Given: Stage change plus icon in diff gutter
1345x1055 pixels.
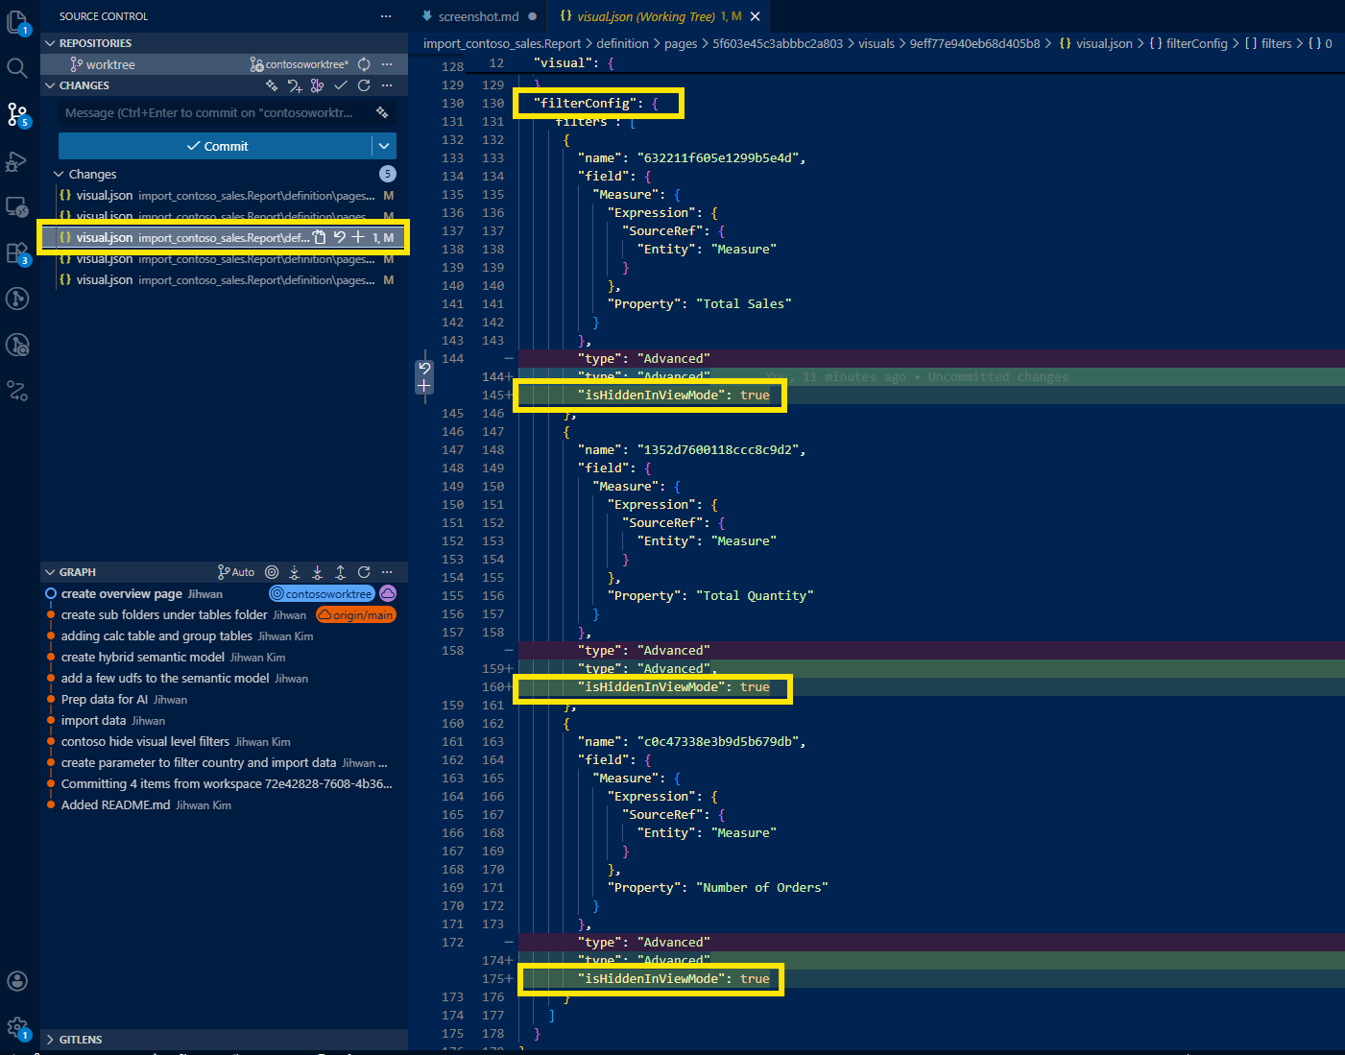Looking at the screenshot, I should pyautogui.click(x=424, y=385).
